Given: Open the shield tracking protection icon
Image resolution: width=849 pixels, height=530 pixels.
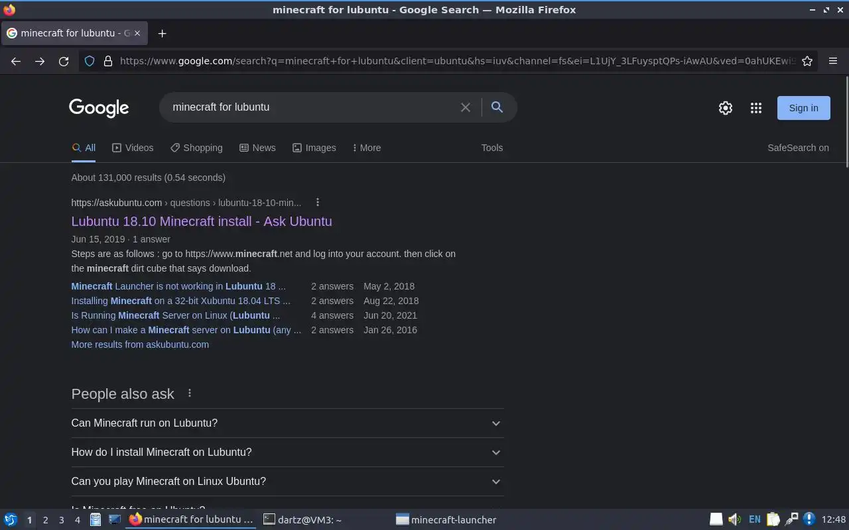Looking at the screenshot, I should [x=90, y=61].
